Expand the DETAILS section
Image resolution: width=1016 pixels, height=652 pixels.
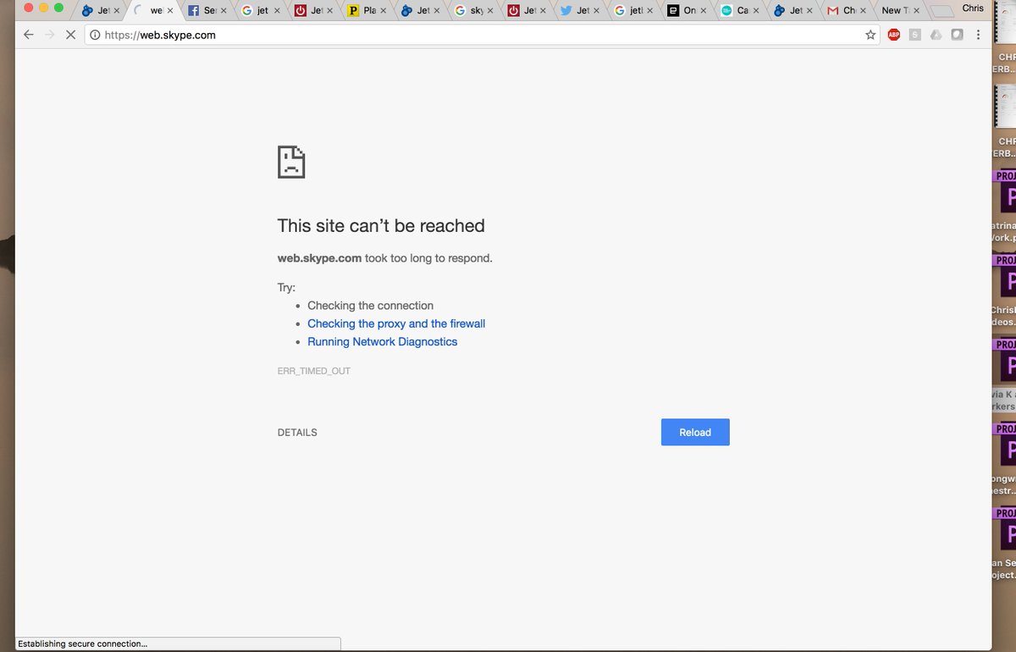297,432
